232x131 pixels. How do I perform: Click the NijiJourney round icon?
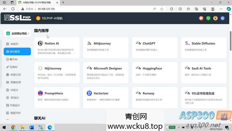point(40,68)
